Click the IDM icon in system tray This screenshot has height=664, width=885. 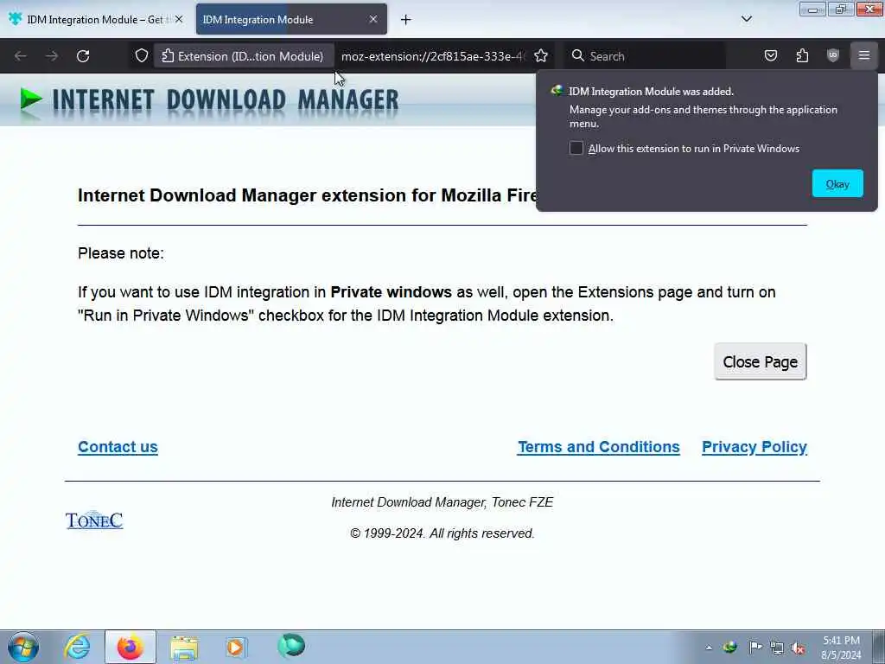pos(730,647)
